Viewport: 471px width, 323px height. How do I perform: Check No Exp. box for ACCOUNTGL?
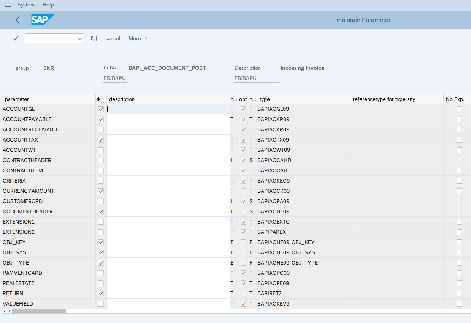(x=459, y=109)
